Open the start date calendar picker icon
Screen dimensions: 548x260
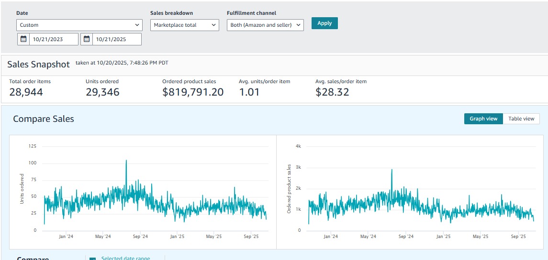pos(23,39)
